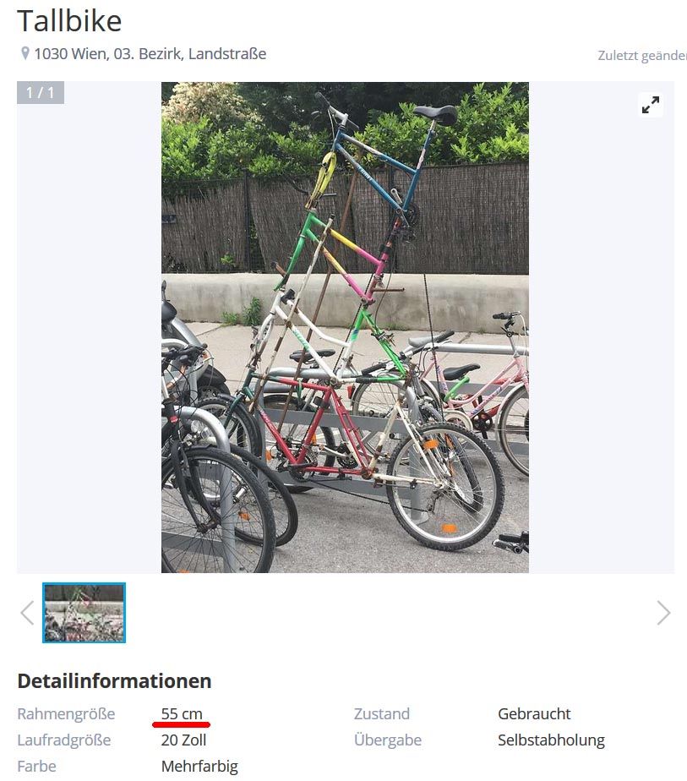The height and width of the screenshot is (781, 687).
Task: Open location 1030 Wien, Landstraße
Action: (150, 53)
